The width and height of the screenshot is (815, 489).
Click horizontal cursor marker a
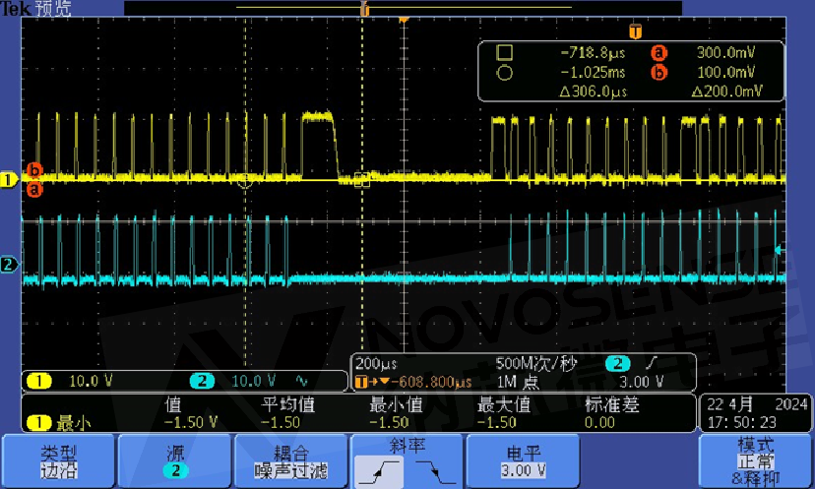(34, 188)
